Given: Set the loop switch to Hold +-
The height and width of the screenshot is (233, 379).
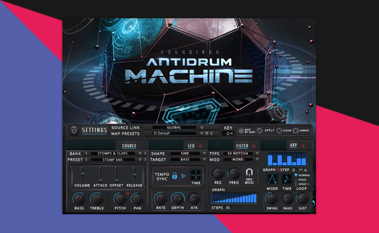Looking at the screenshot, I should pos(304,184).
